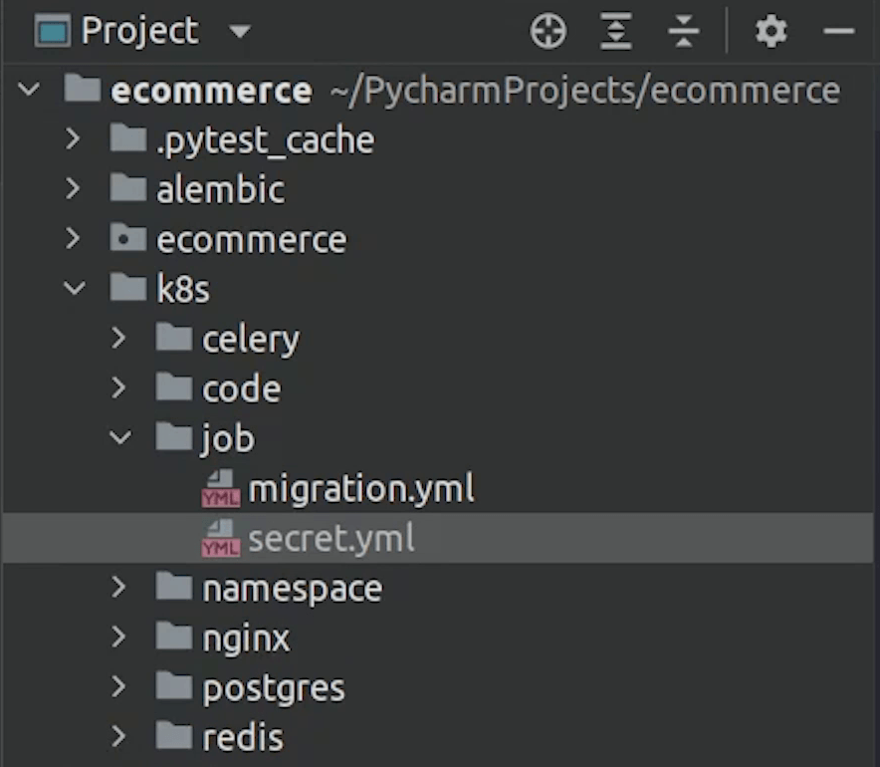This screenshot has width=880, height=767.
Task: Select the ecommerce package folder
Action: click(251, 240)
